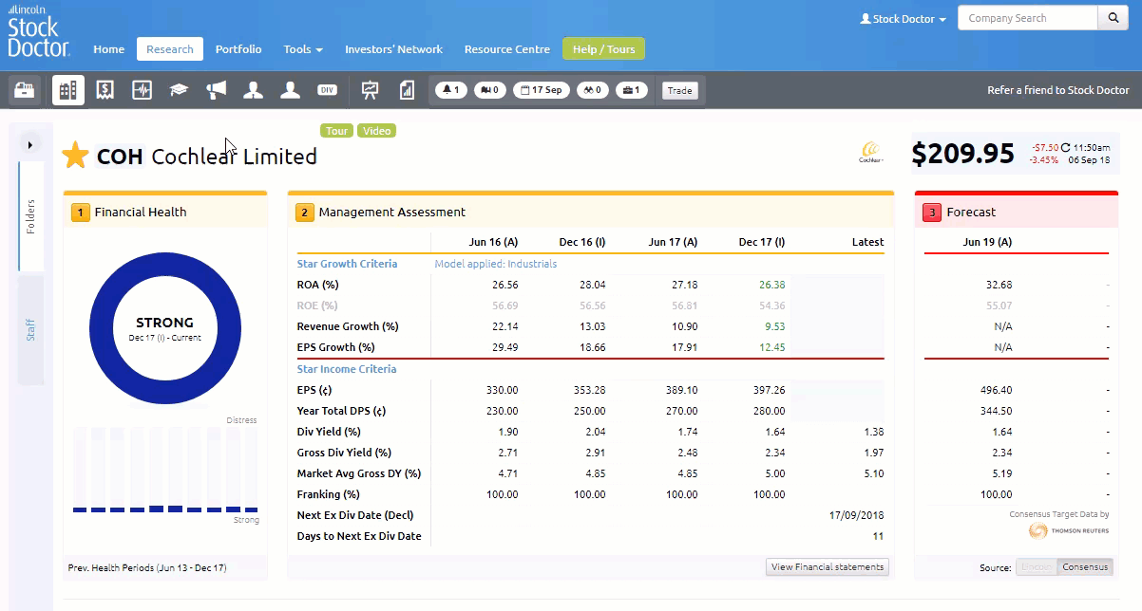Click the Franking (%) row label
The height and width of the screenshot is (611, 1142).
point(328,494)
